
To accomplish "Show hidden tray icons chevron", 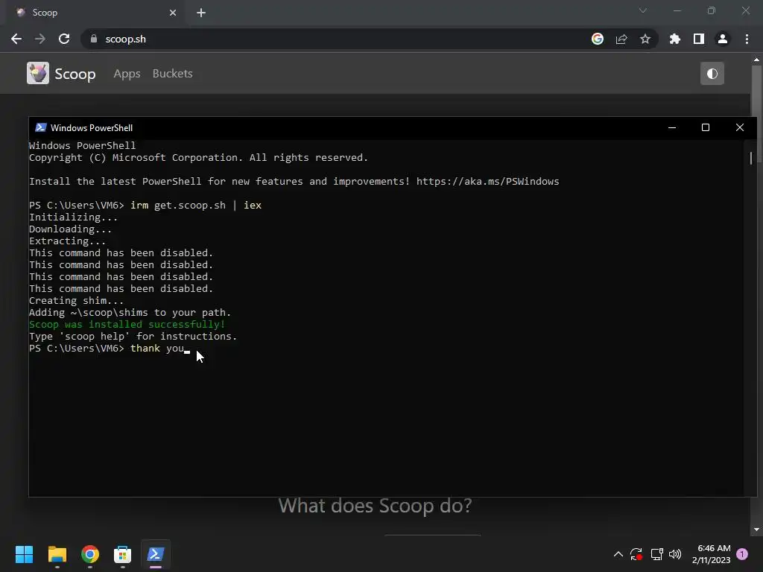I will [x=618, y=554].
